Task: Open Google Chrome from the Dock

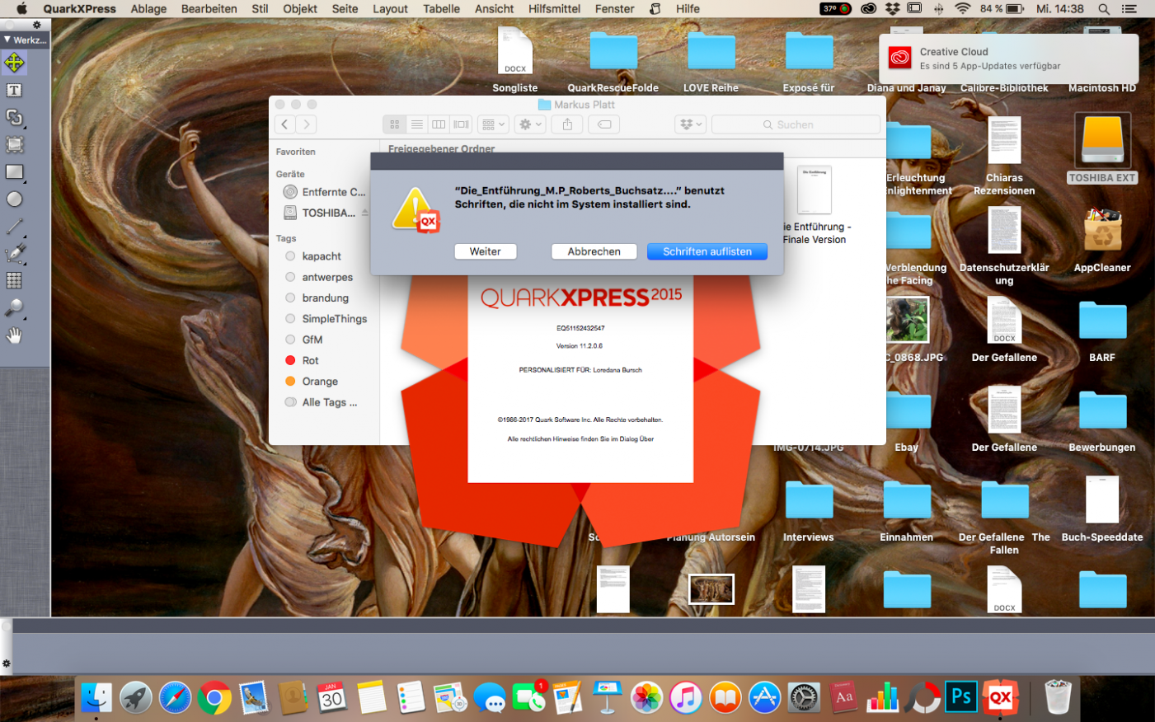Action: (214, 698)
